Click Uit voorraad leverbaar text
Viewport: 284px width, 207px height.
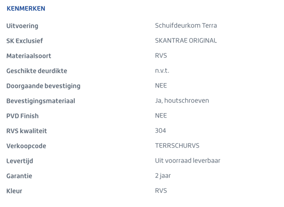(188, 161)
